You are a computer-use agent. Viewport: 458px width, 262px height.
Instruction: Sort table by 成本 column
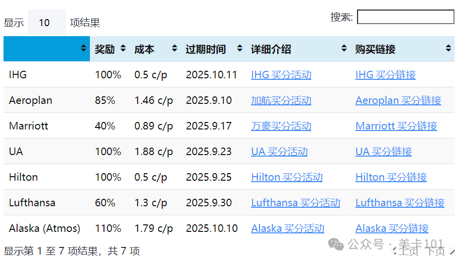[x=155, y=49]
